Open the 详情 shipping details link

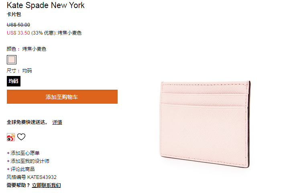pyautogui.click(x=57, y=122)
